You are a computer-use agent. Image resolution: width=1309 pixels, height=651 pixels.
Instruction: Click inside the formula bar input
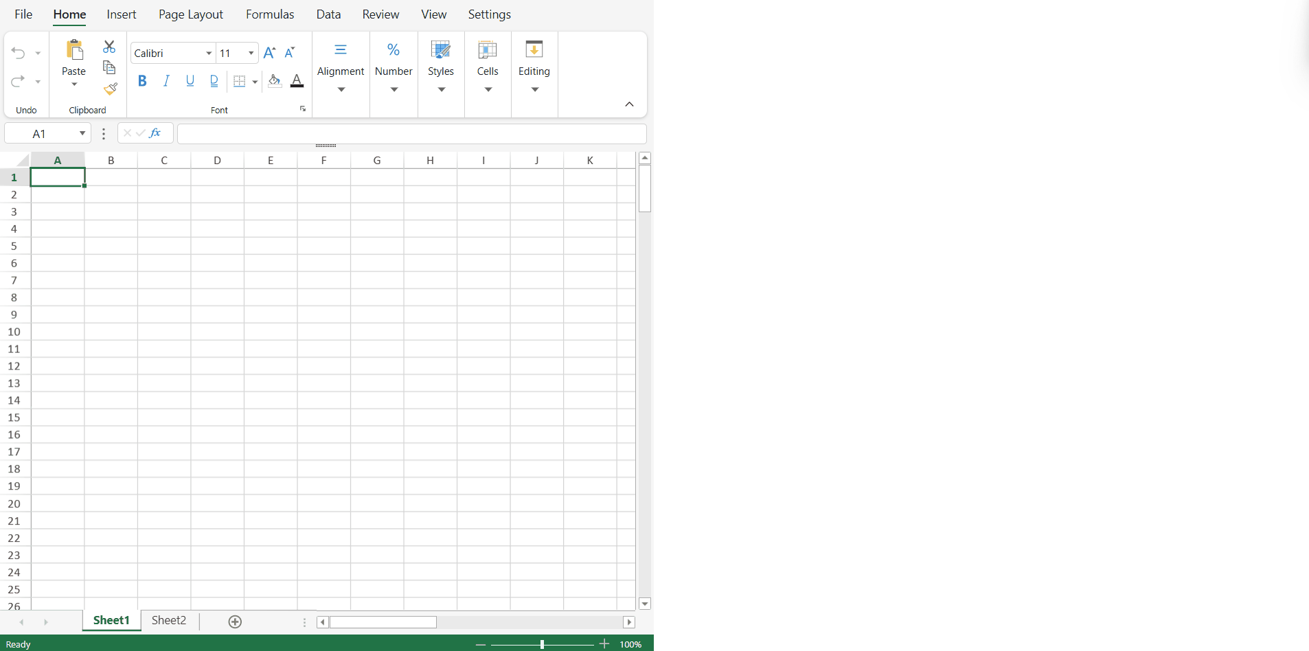(412, 134)
